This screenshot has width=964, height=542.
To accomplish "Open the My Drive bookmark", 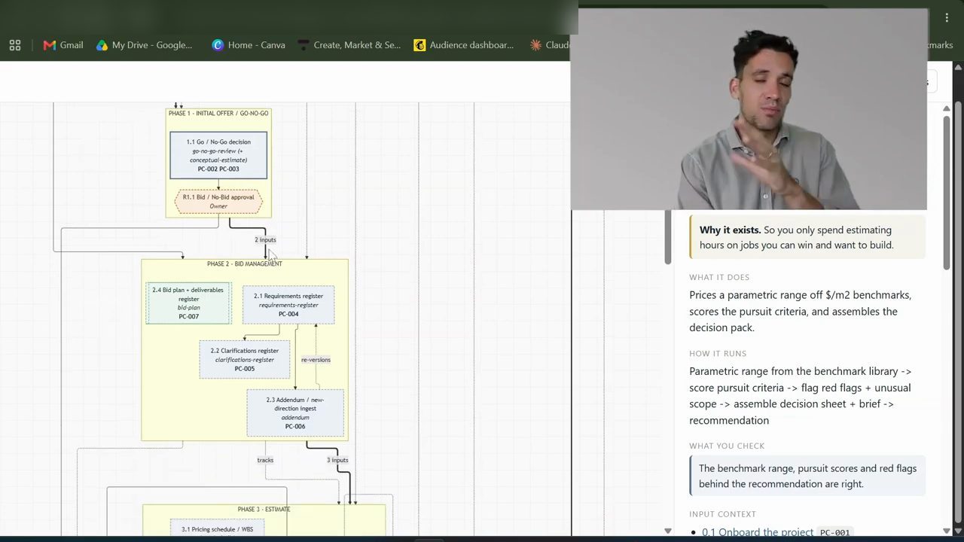I will point(144,45).
